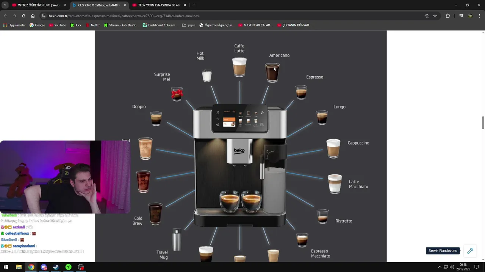The height and width of the screenshot is (272, 485).
Task: Open ŞEYTANIN DÜNYAD bookmark
Action: [294, 25]
